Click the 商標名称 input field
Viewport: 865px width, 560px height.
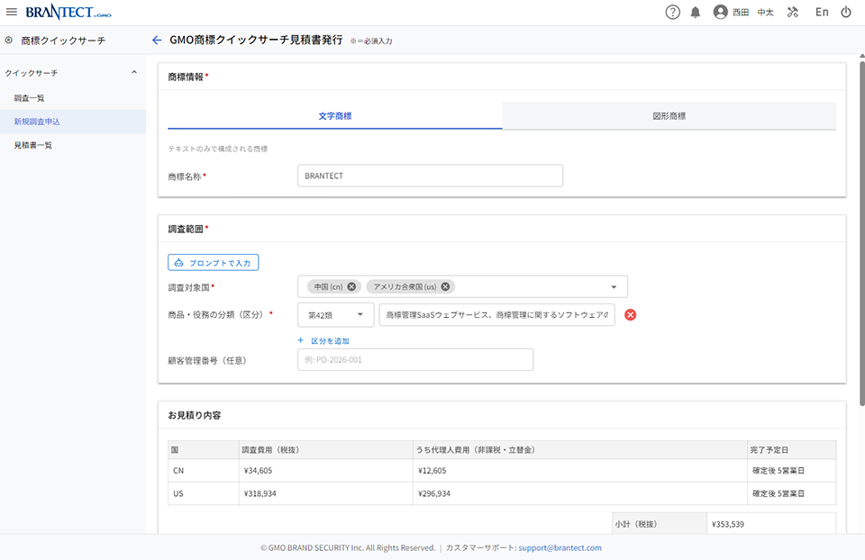pyautogui.click(x=431, y=176)
